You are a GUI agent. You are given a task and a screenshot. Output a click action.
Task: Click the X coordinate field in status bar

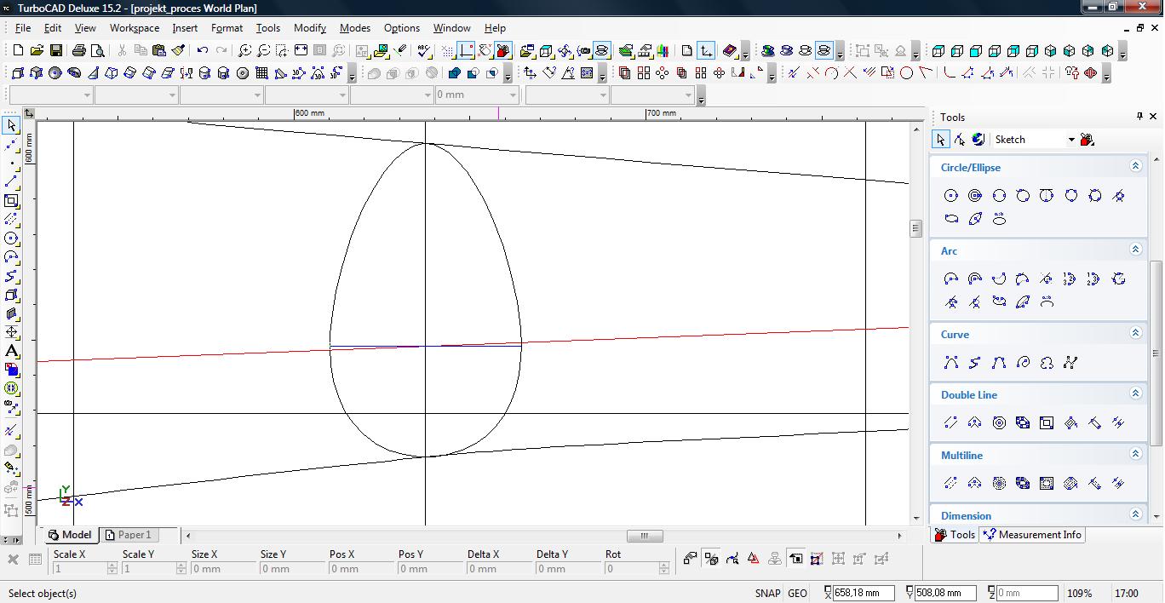pos(863,593)
